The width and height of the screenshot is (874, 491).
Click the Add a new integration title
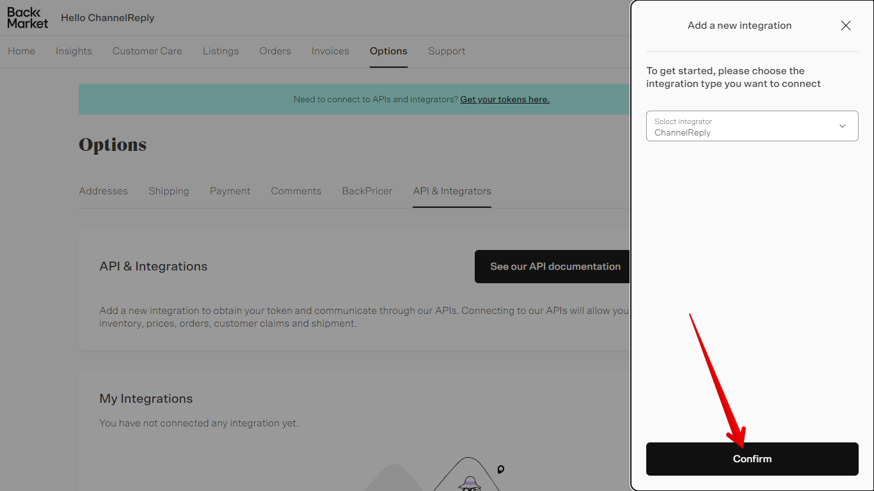pyautogui.click(x=740, y=26)
